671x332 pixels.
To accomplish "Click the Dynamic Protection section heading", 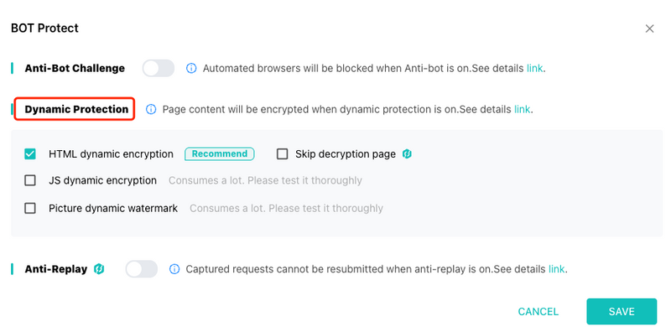I will [76, 110].
